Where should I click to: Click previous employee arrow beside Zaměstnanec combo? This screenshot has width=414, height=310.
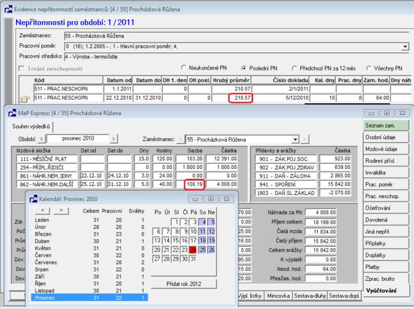coord(180,139)
